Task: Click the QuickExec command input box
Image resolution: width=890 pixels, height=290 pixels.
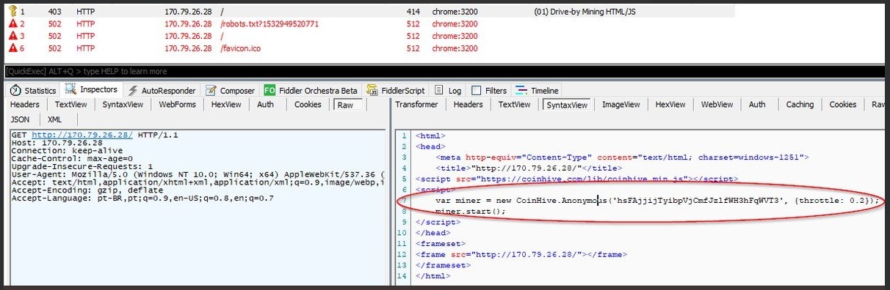Action: (444, 71)
